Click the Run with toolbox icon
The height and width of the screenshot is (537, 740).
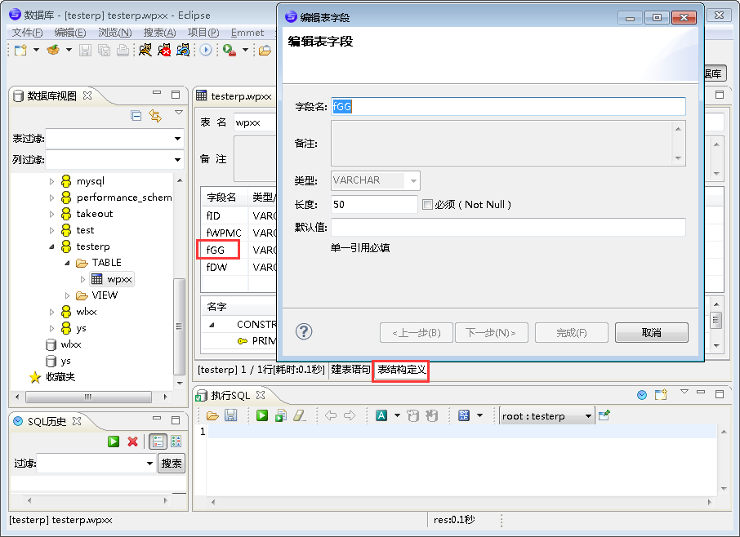230,50
